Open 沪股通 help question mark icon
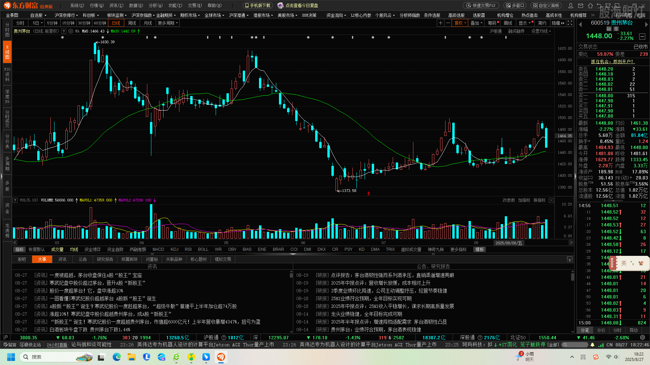 click(x=223, y=337)
